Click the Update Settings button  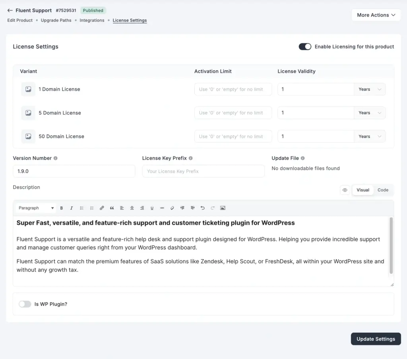pyautogui.click(x=376, y=339)
